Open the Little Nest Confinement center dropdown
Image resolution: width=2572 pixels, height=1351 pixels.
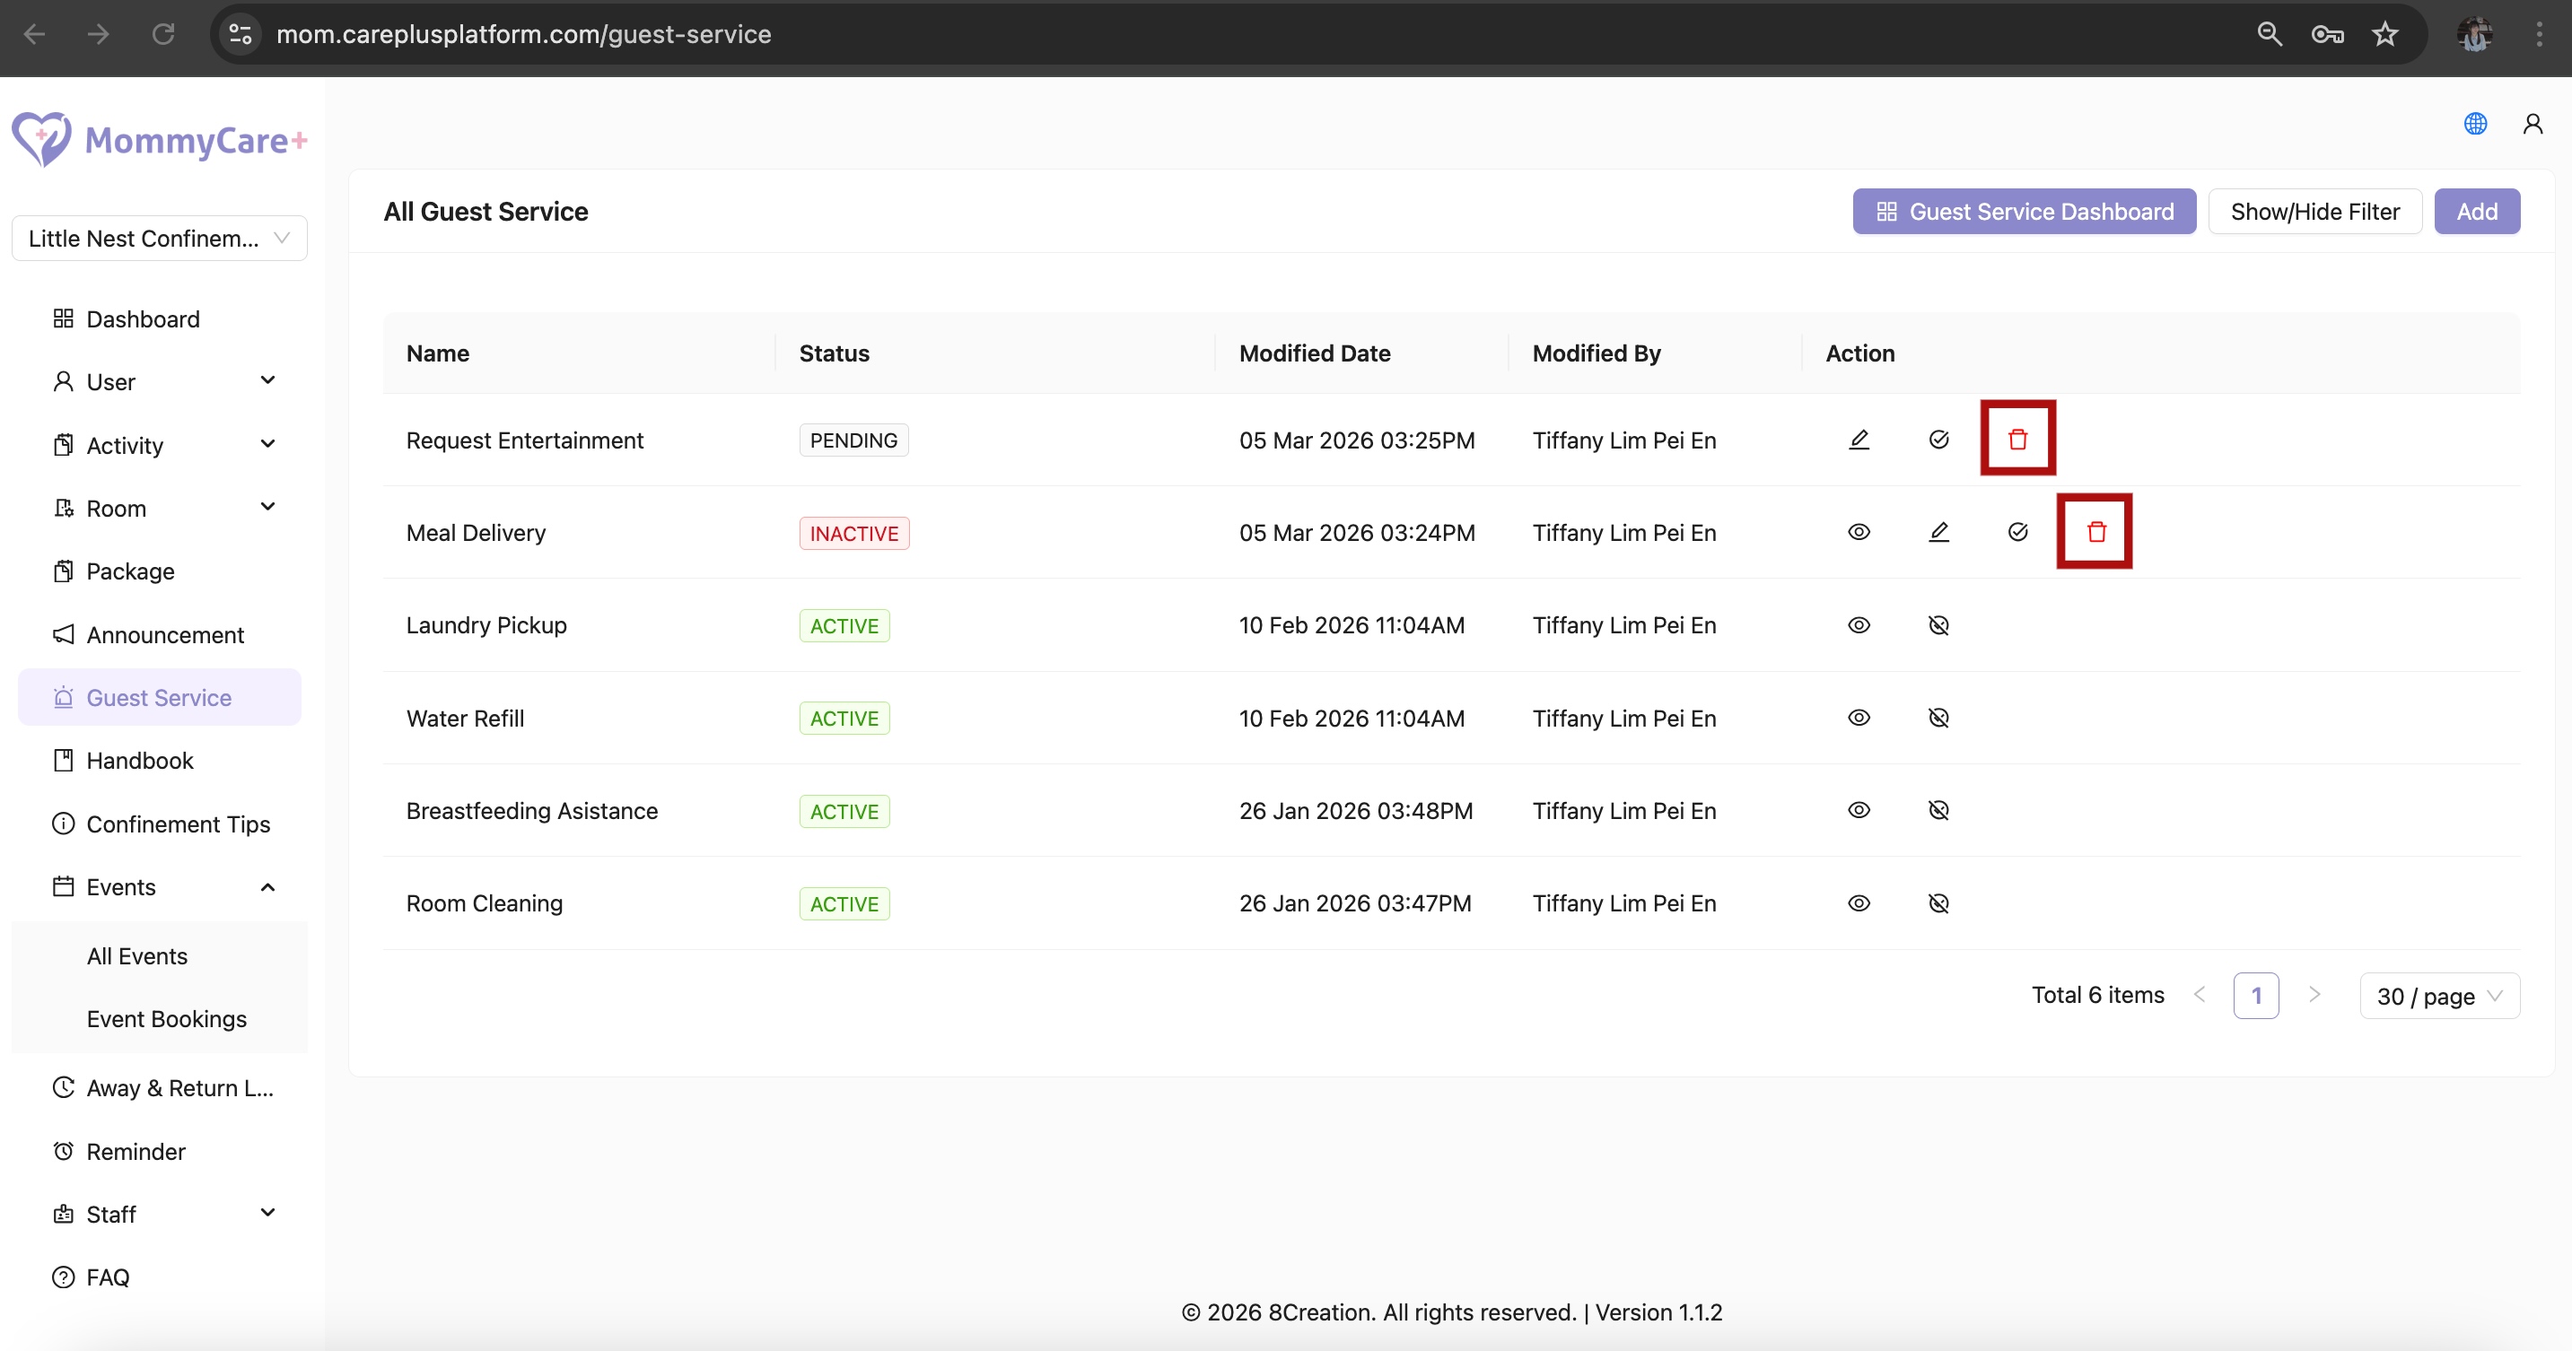coord(159,239)
